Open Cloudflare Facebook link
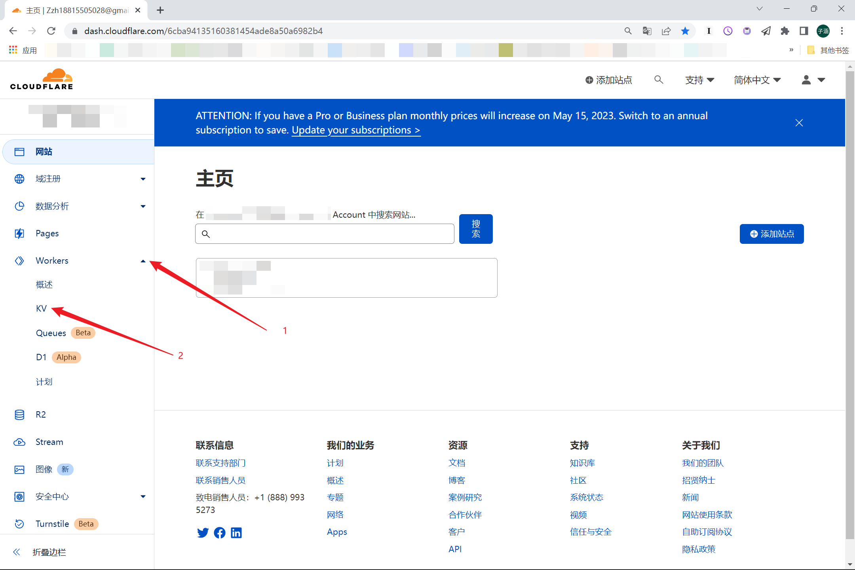This screenshot has width=855, height=570. 220,533
